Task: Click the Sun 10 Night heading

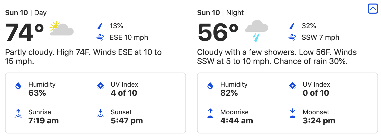Action: (x=220, y=13)
